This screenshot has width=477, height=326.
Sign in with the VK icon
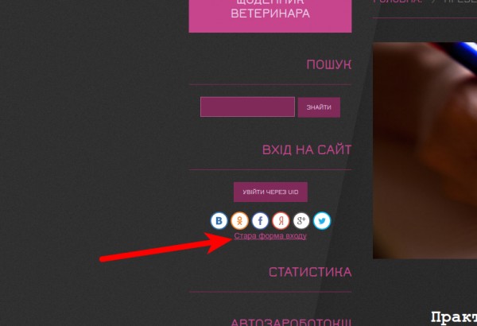[x=219, y=221]
